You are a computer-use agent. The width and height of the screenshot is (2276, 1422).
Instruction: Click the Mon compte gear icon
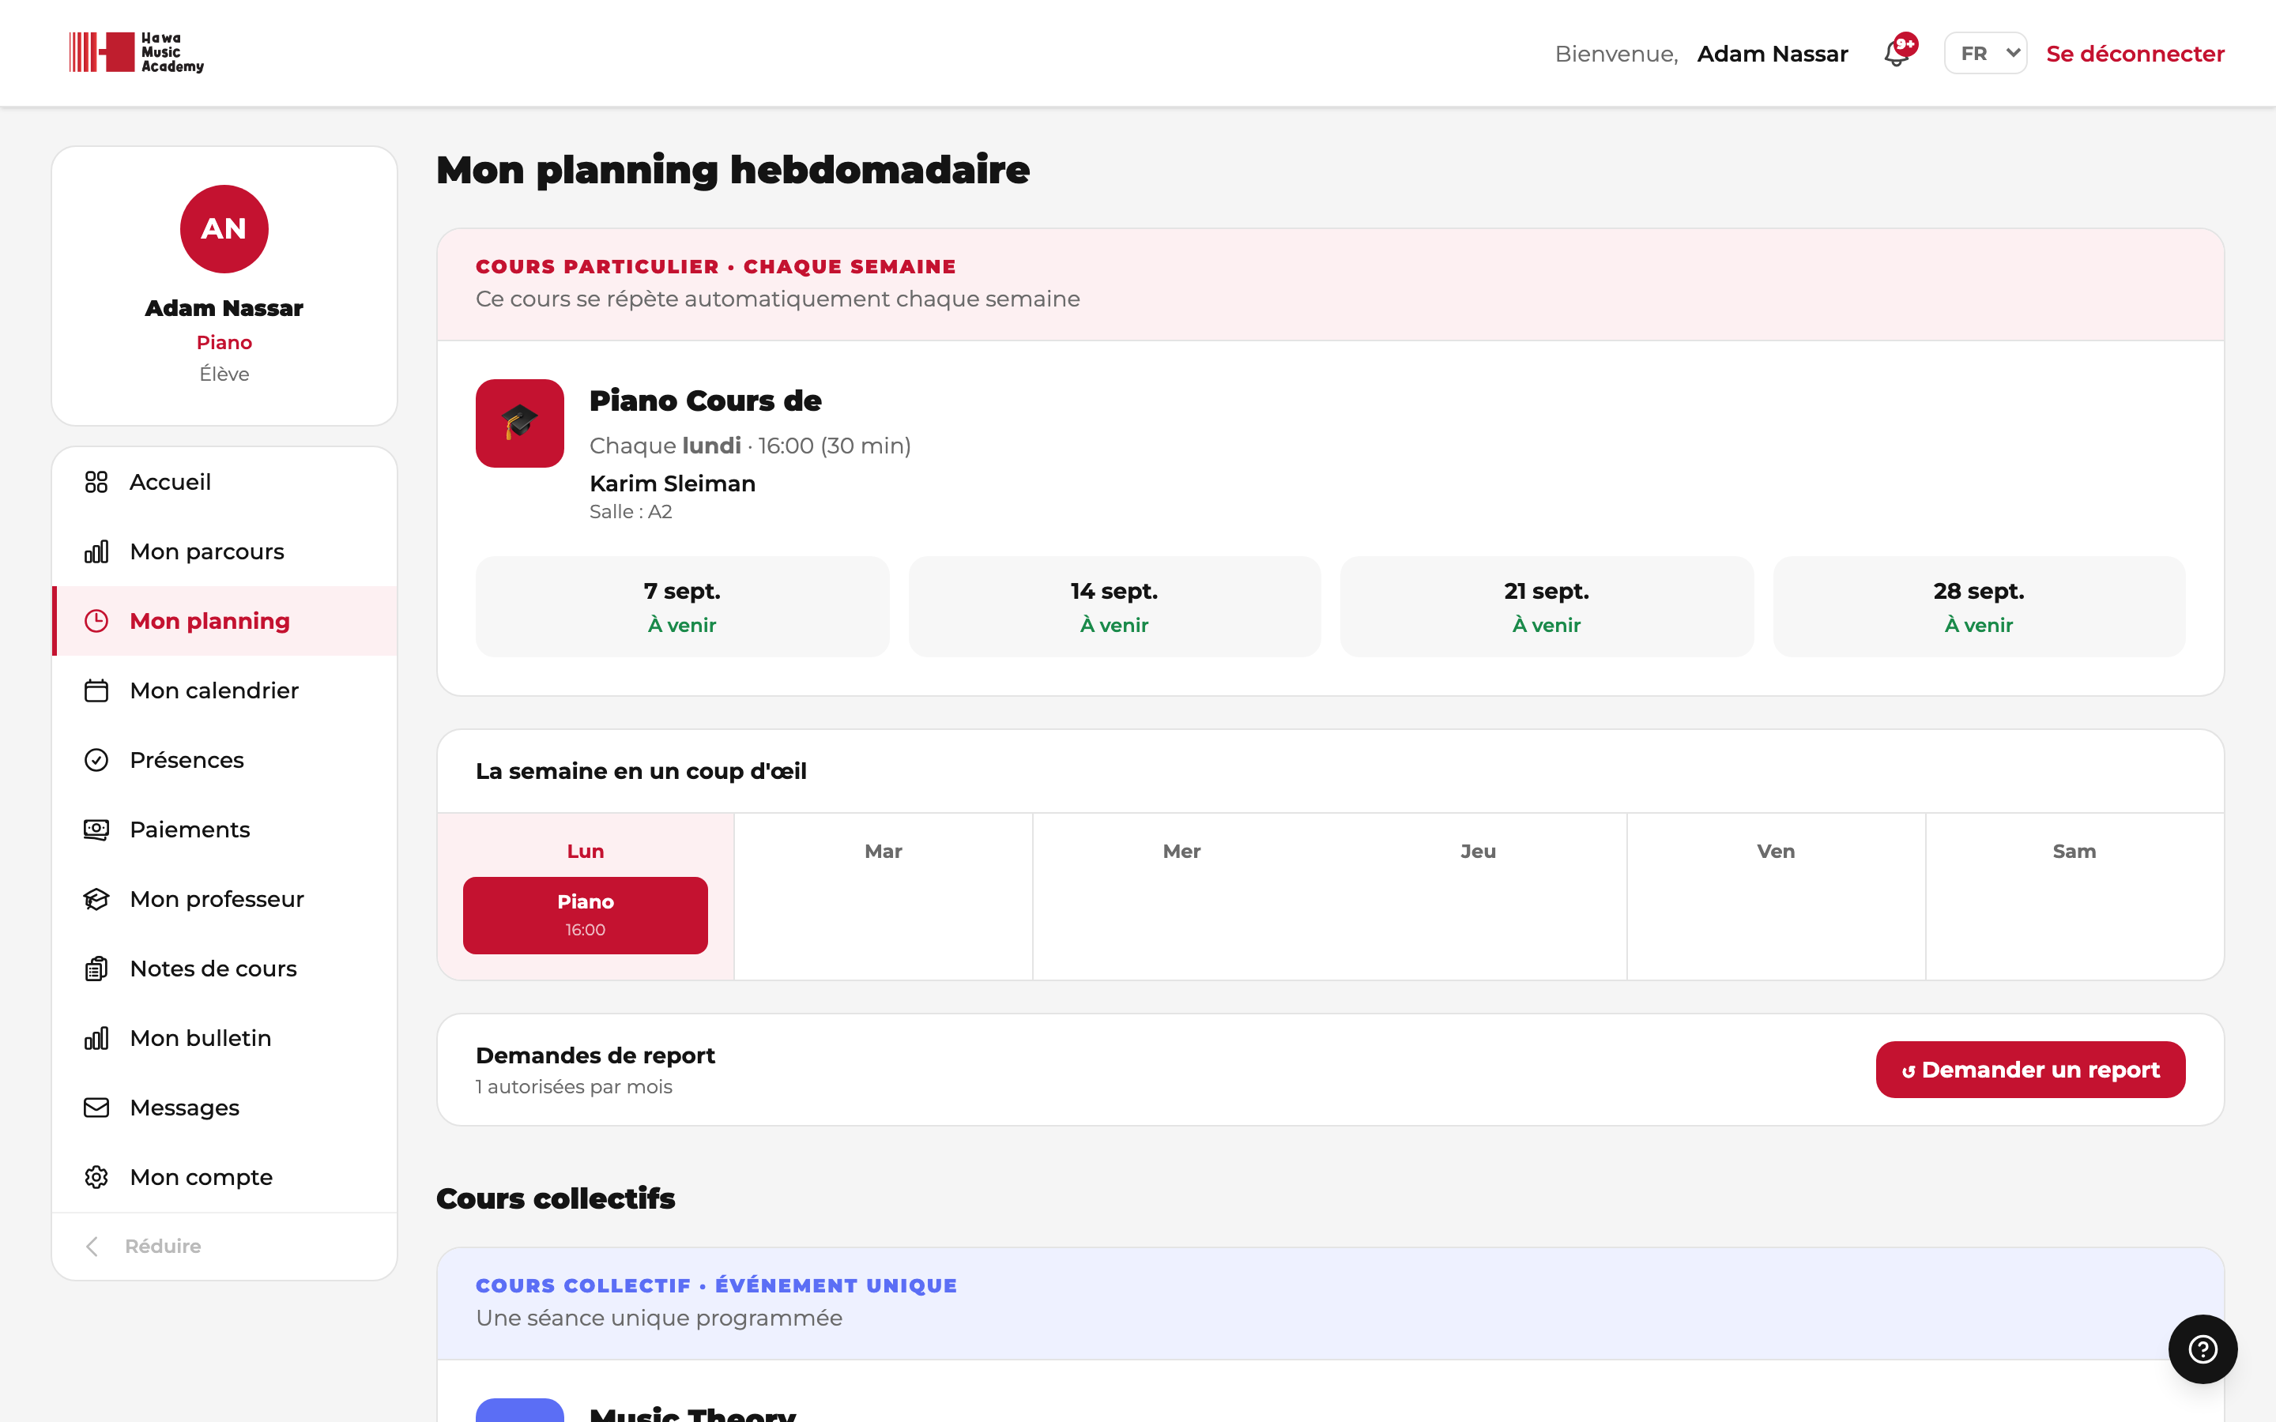96,1177
